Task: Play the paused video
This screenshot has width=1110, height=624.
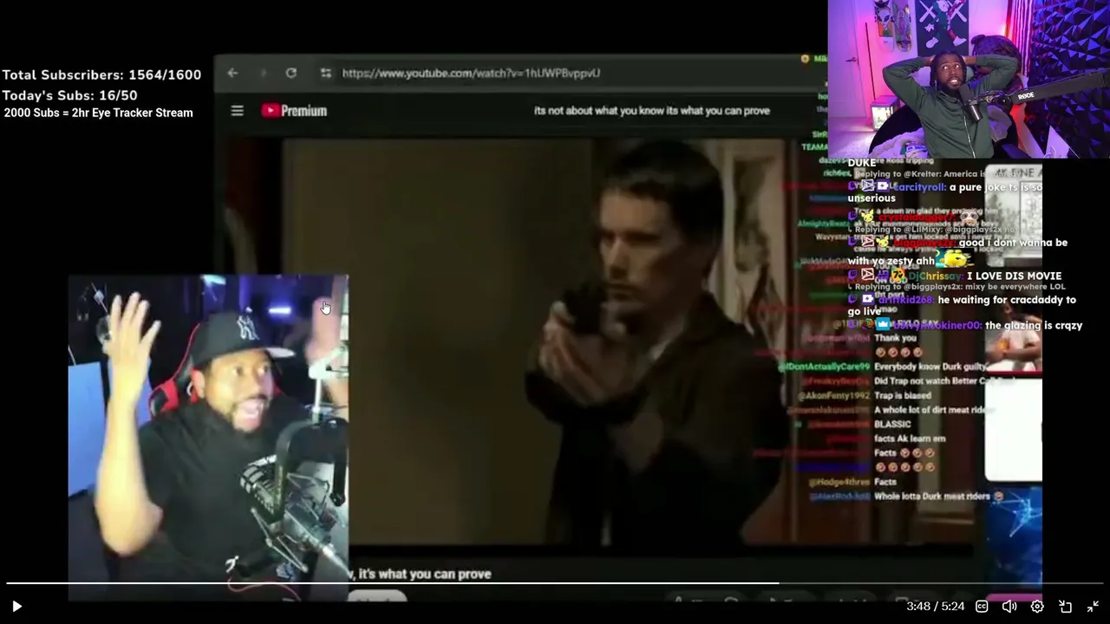Action: [16, 607]
